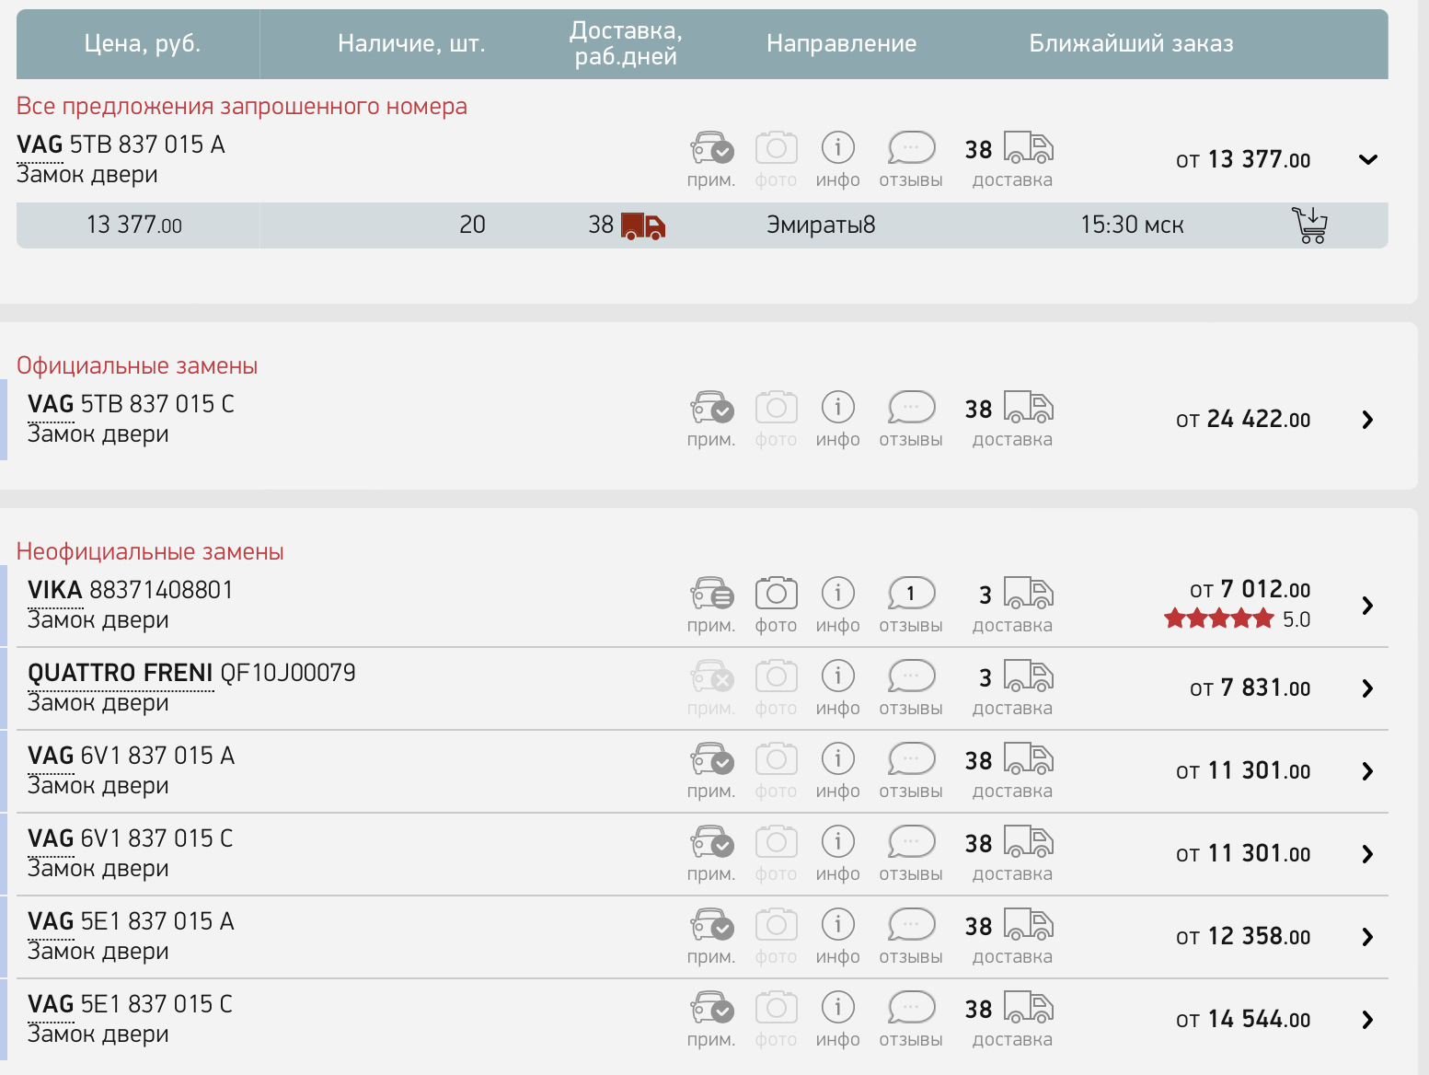
Task: Open reviews bubble for VAG 5TB 837 015 A
Action: click(x=911, y=147)
